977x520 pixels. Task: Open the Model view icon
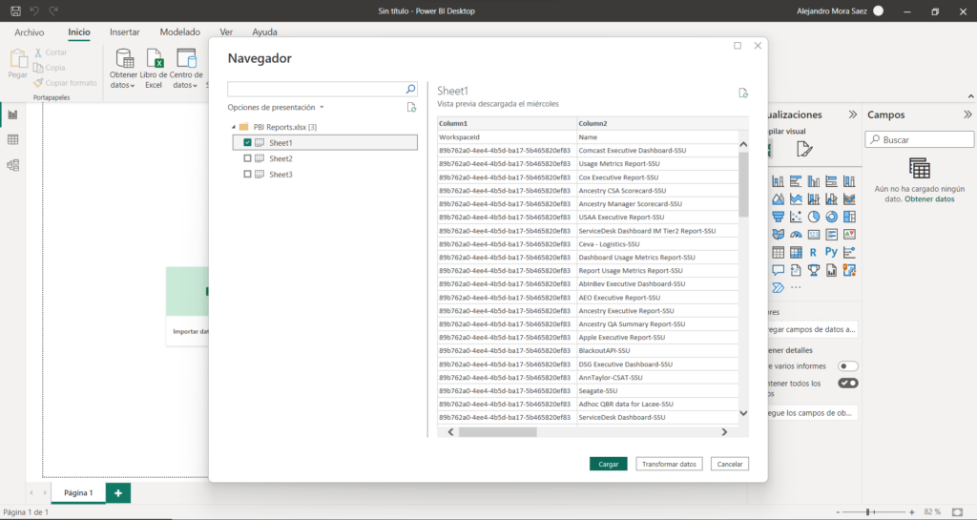[x=13, y=165]
